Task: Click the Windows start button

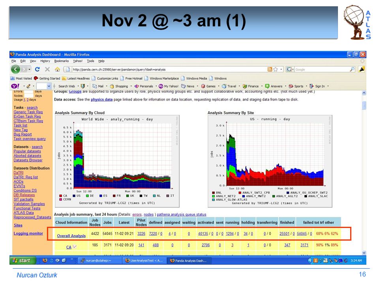Action: click(23, 260)
